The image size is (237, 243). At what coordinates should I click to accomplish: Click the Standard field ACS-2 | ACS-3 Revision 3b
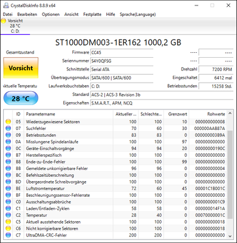pos(162,95)
